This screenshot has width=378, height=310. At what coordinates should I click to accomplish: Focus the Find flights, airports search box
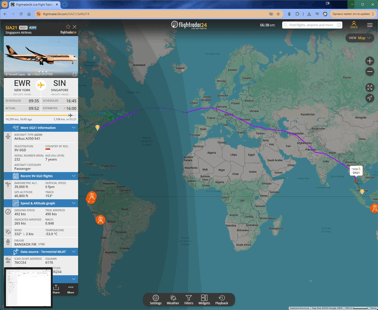pos(312,25)
